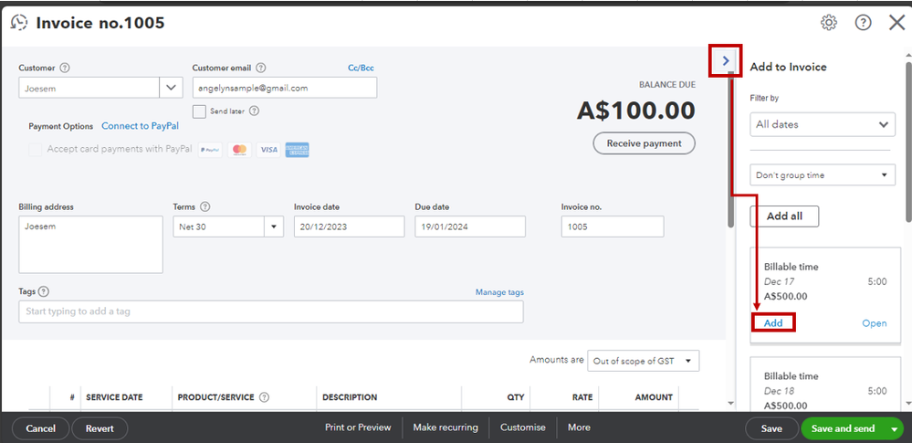Click the Save button

coord(771,429)
